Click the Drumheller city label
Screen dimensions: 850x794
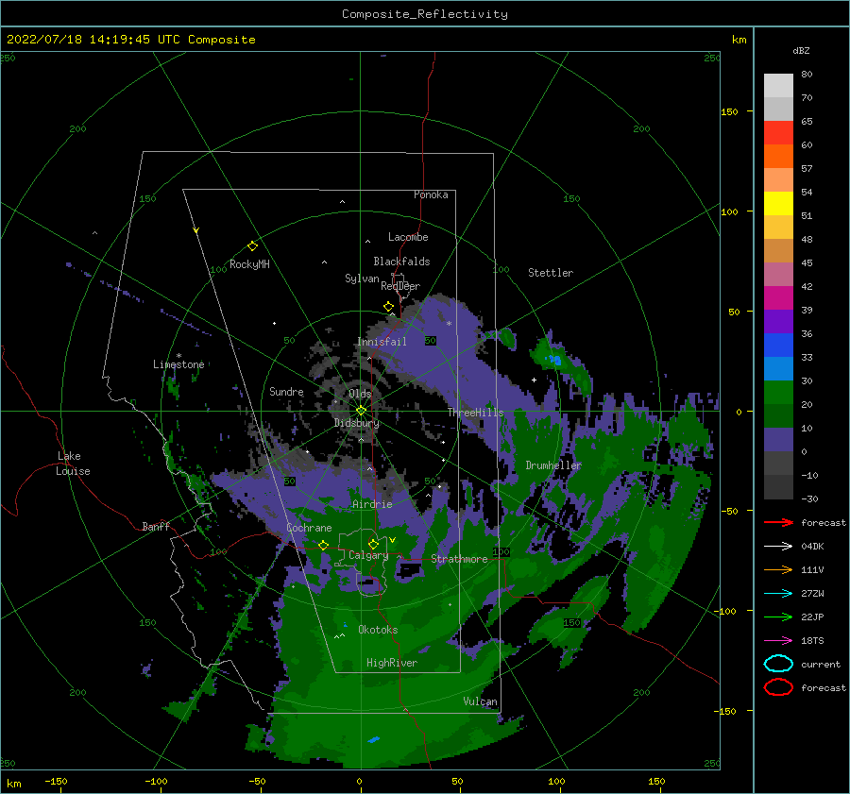[552, 465]
